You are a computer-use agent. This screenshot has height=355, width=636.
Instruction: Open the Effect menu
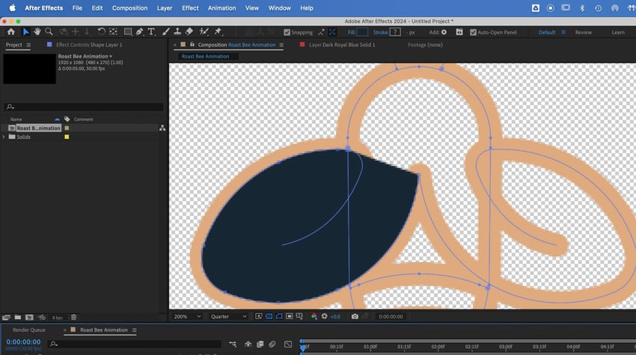click(190, 8)
